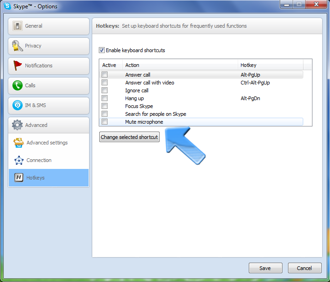Image resolution: width=330 pixels, height=282 pixels.
Task: Go to the Notifications section
Action: (x=48, y=66)
